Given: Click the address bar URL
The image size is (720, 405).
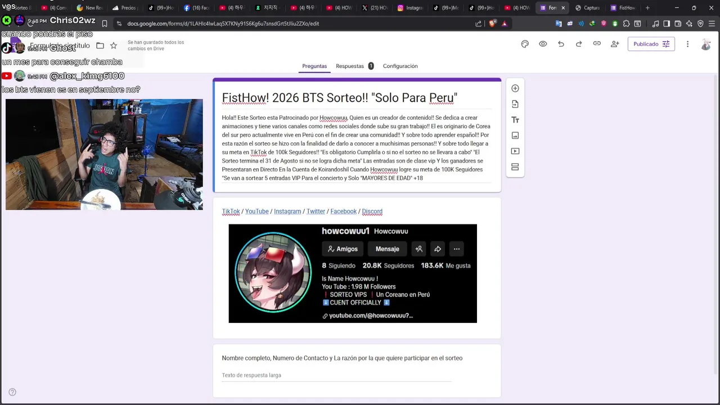Looking at the screenshot, I should [x=223, y=24].
